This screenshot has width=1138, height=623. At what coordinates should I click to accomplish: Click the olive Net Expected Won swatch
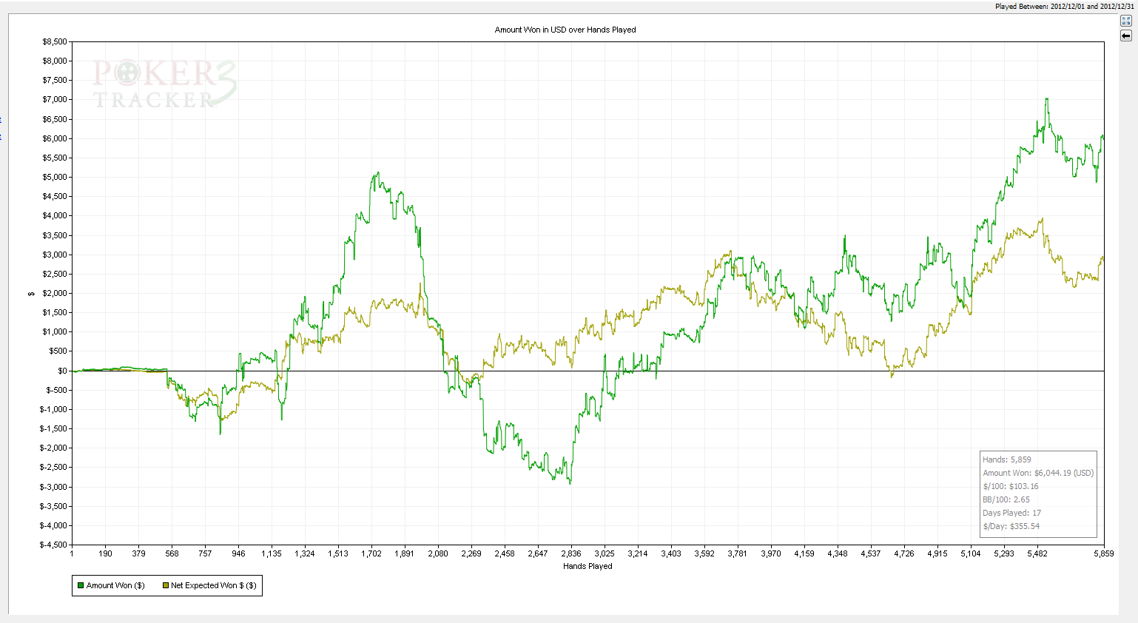[165, 585]
